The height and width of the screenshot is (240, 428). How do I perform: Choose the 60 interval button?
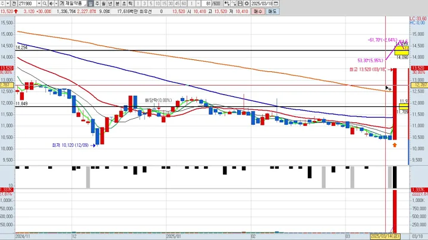click(184, 4)
